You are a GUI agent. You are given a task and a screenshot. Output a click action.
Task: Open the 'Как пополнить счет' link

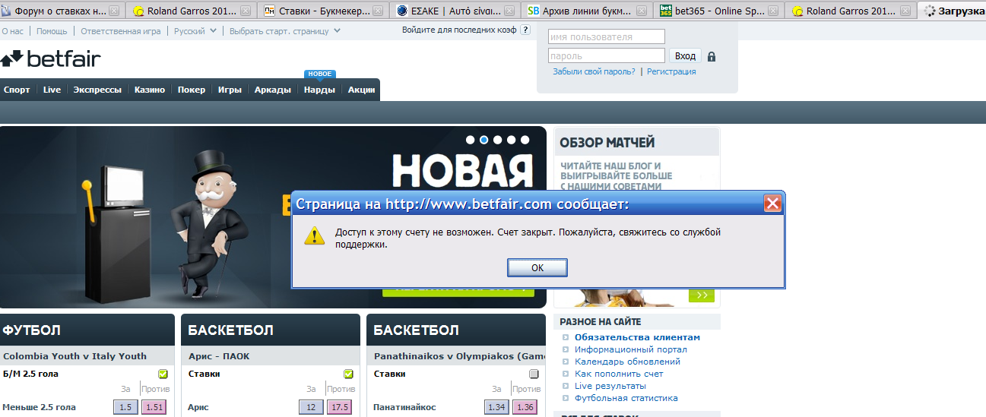click(619, 374)
